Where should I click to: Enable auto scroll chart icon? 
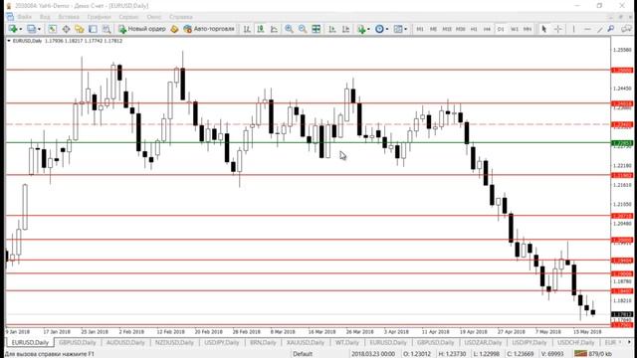click(332, 29)
